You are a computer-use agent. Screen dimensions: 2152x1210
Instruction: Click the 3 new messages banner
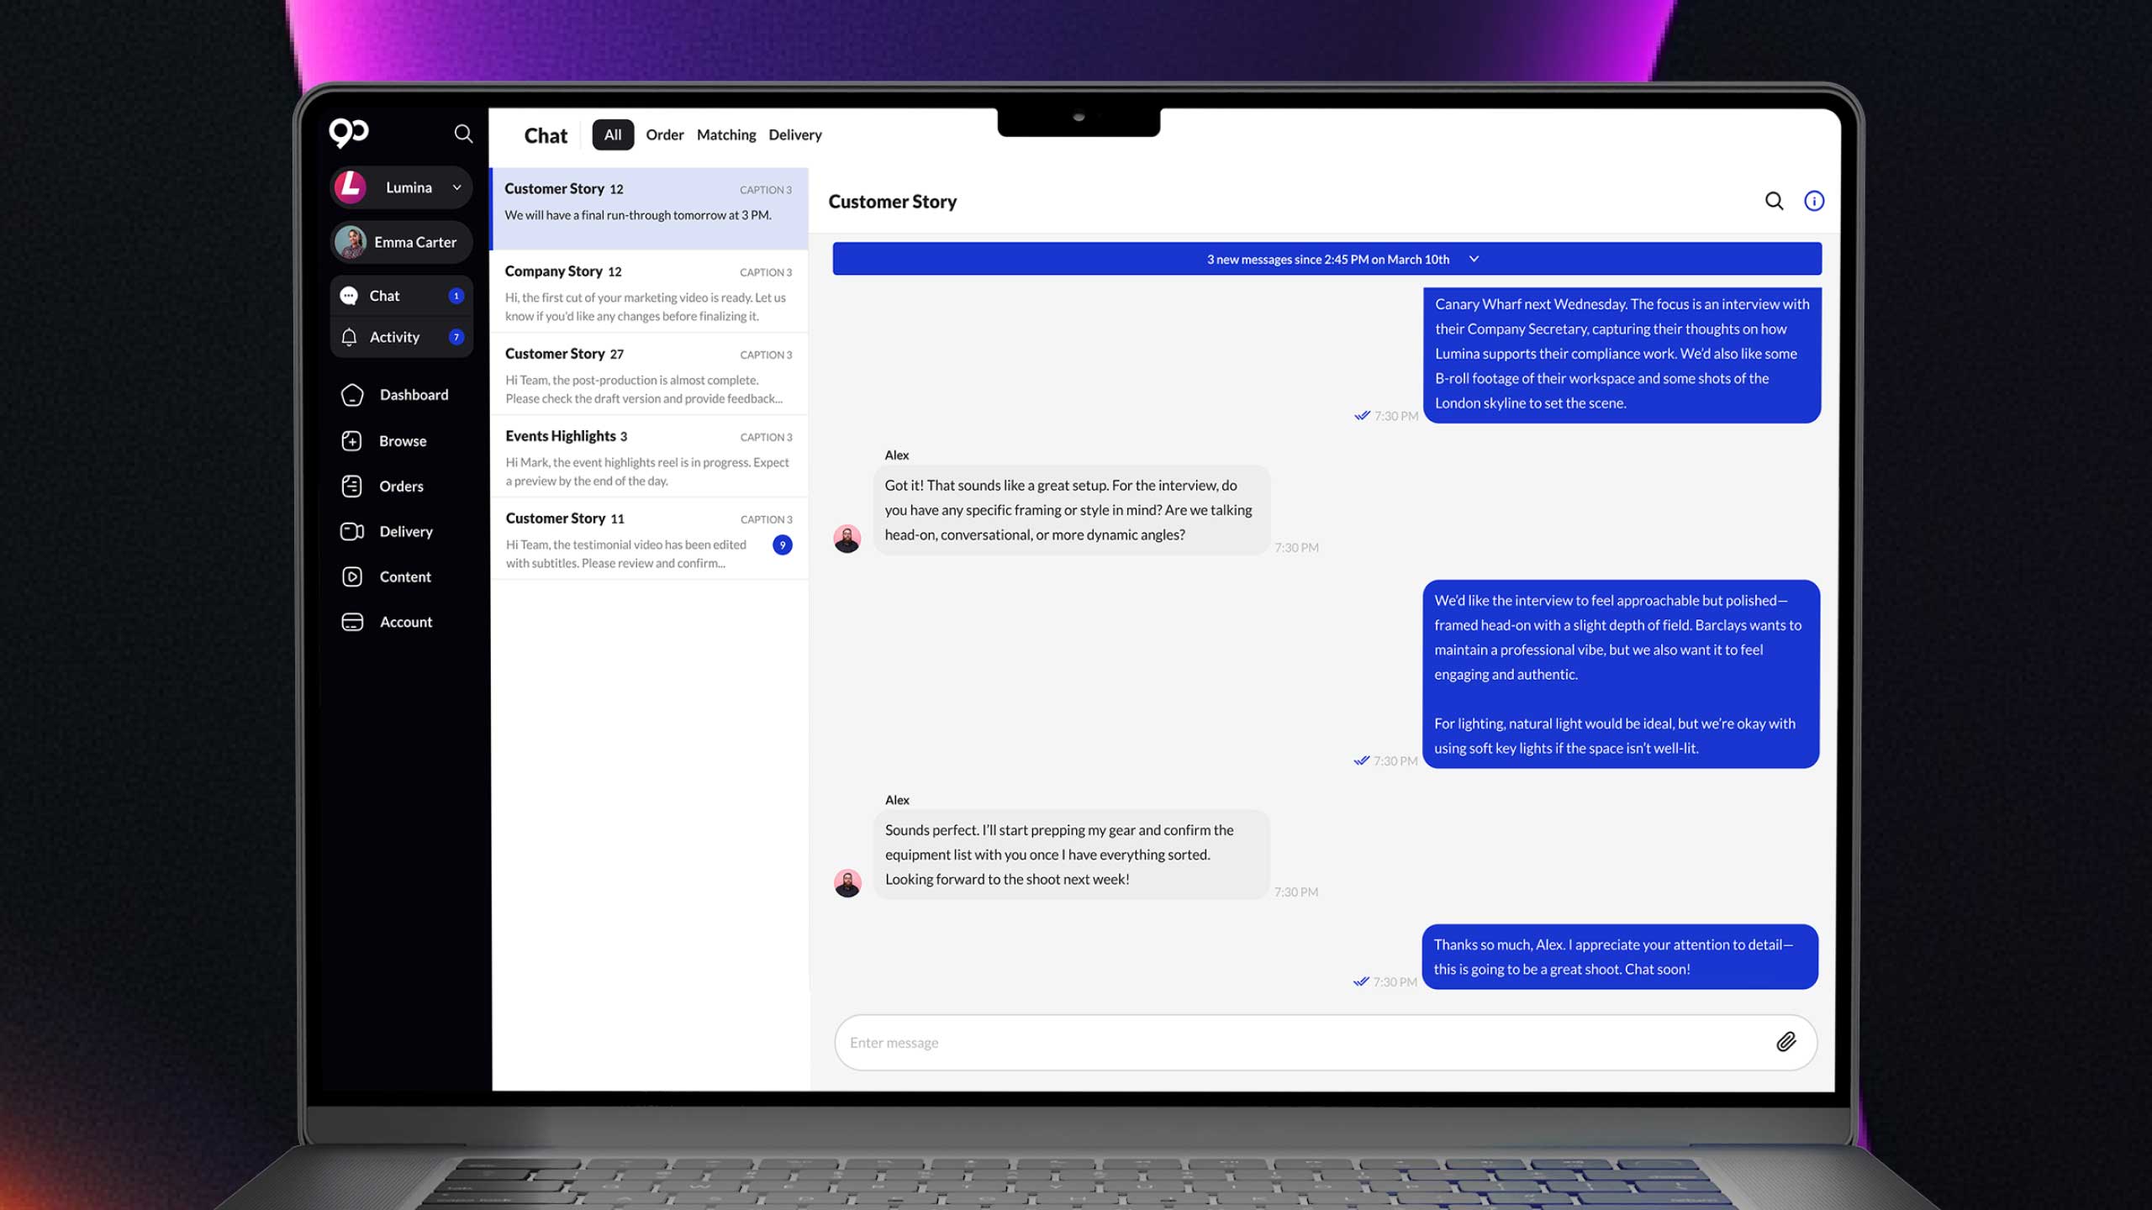click(x=1327, y=259)
